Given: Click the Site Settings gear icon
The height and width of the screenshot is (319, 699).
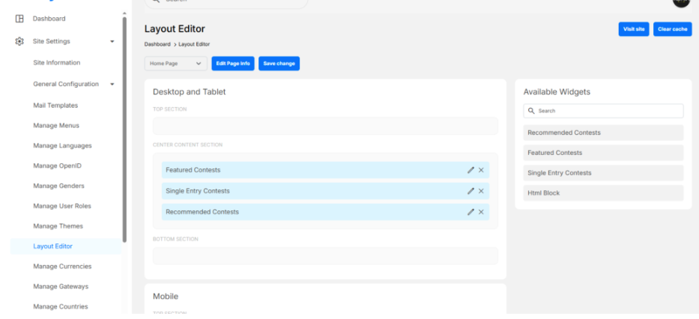Looking at the screenshot, I should [x=19, y=42].
